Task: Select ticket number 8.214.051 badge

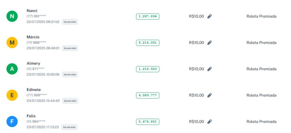Action: (147, 43)
